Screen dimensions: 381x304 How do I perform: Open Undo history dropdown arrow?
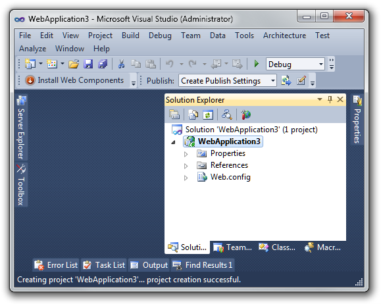click(x=181, y=64)
